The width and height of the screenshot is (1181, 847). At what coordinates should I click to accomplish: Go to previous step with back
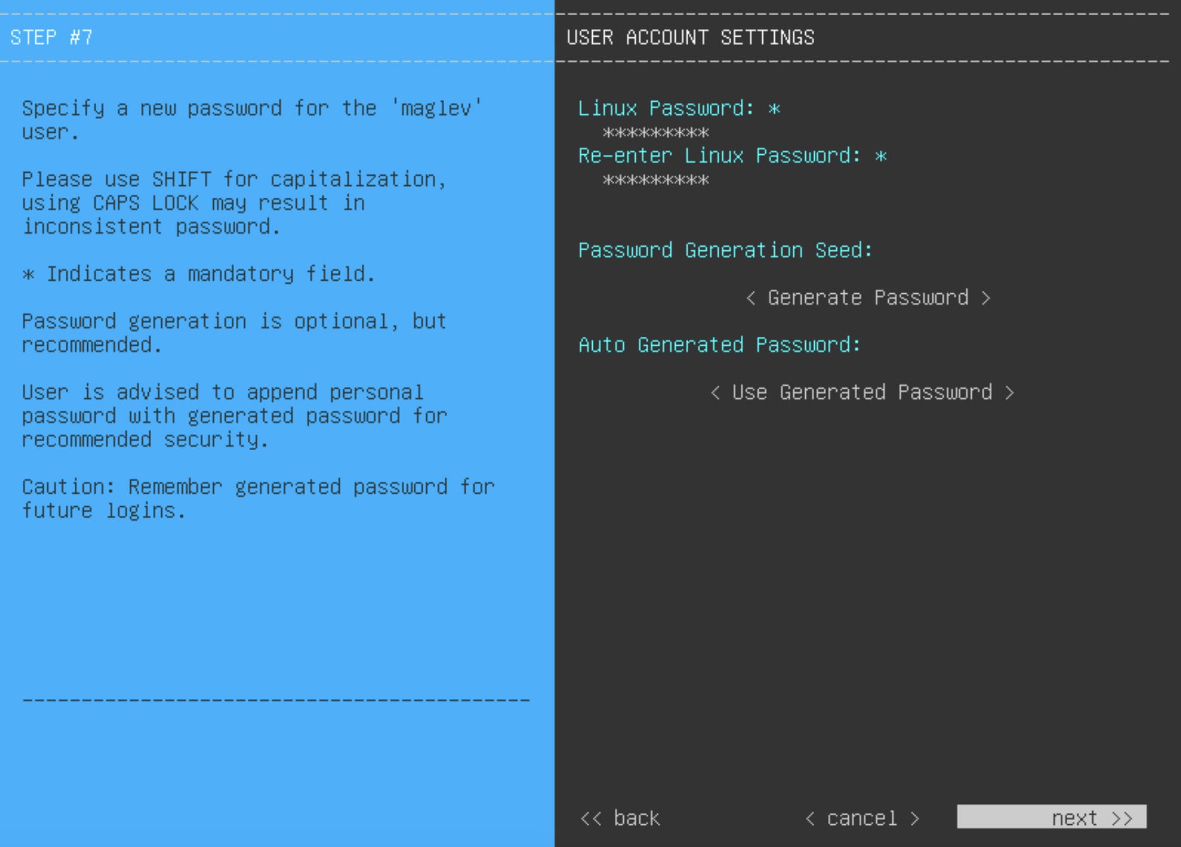coord(620,818)
